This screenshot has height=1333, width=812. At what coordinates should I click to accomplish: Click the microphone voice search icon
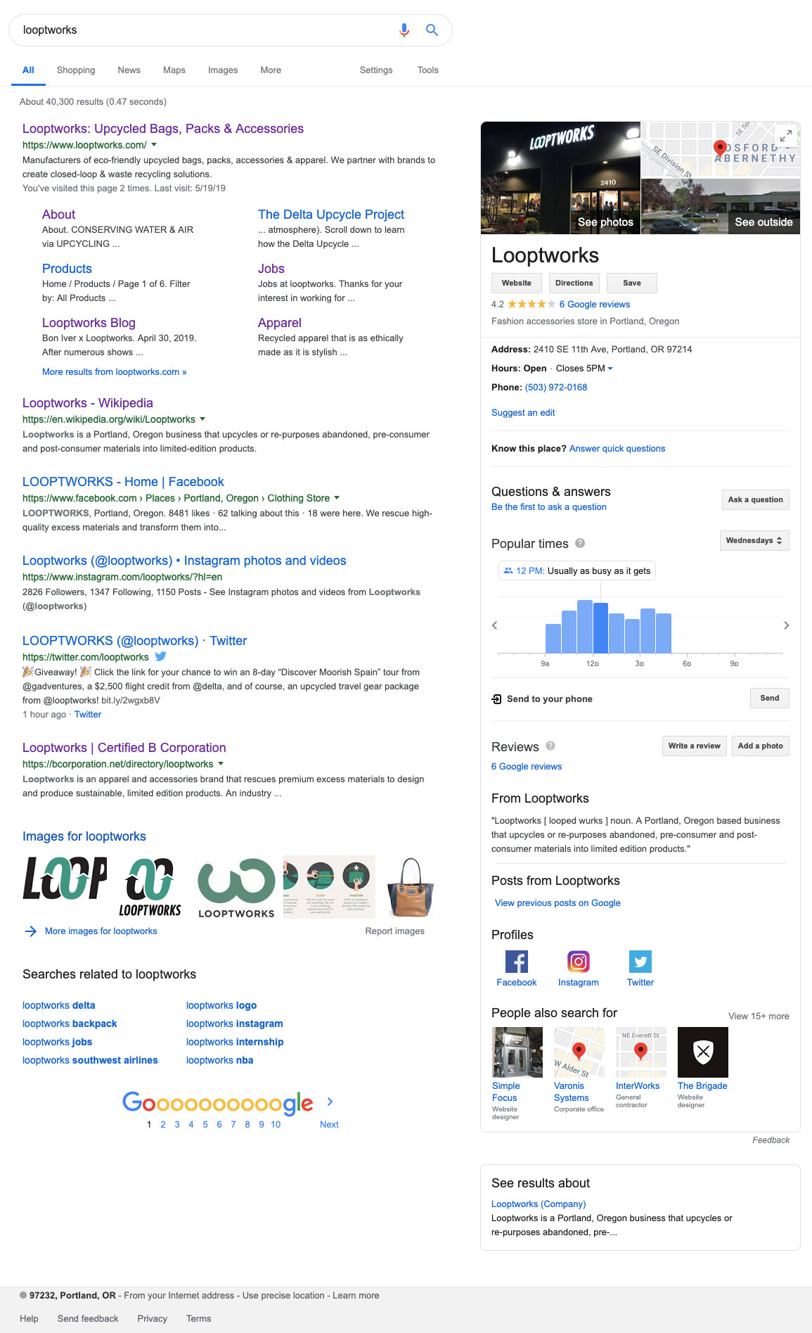tap(404, 30)
